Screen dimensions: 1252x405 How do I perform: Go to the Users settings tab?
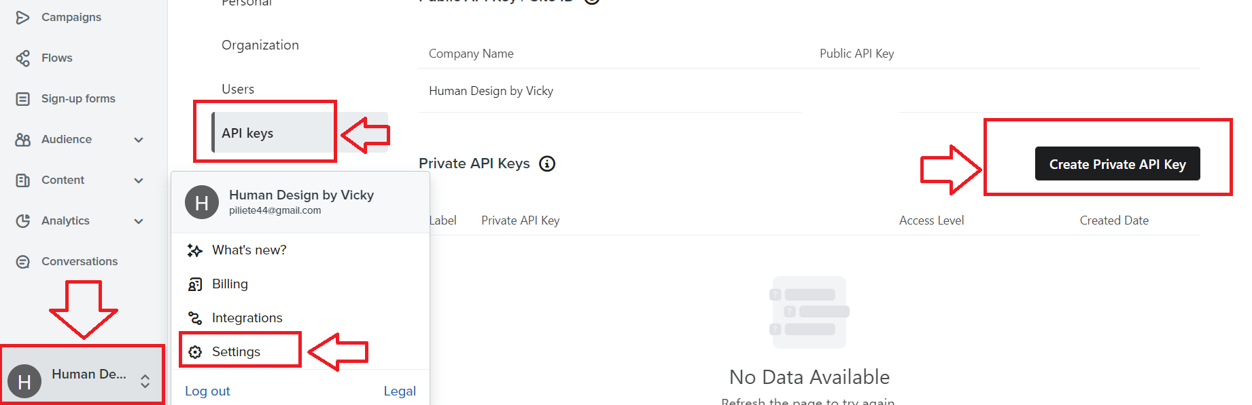pyautogui.click(x=238, y=89)
